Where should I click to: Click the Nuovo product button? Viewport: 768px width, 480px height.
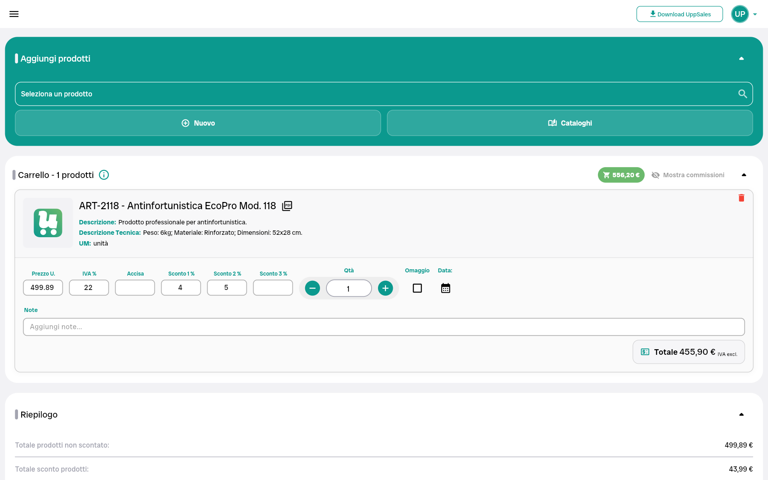(x=198, y=123)
